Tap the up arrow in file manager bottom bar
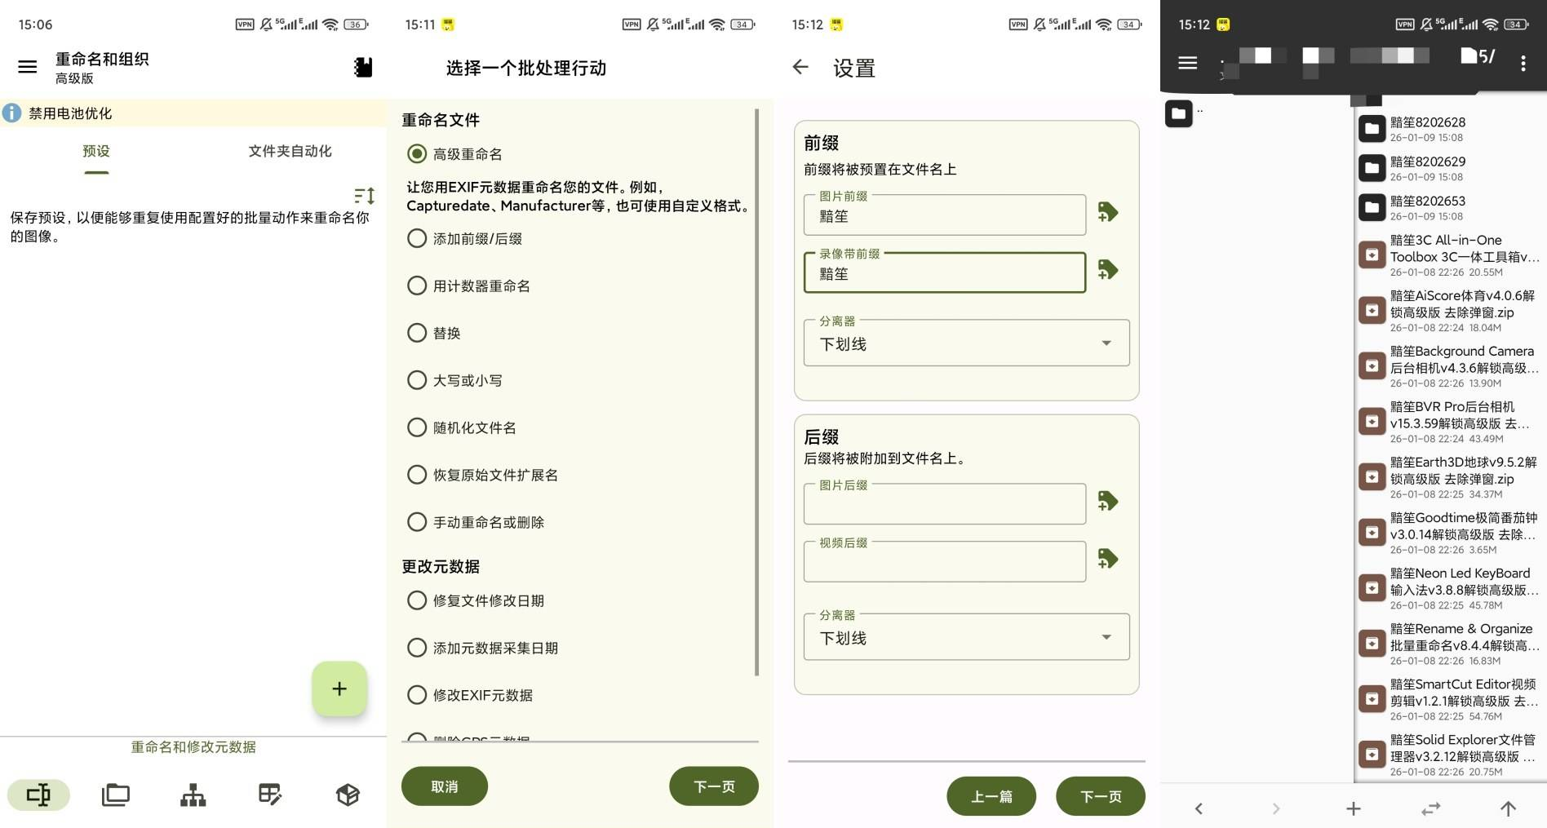This screenshot has width=1547, height=828. [x=1508, y=808]
